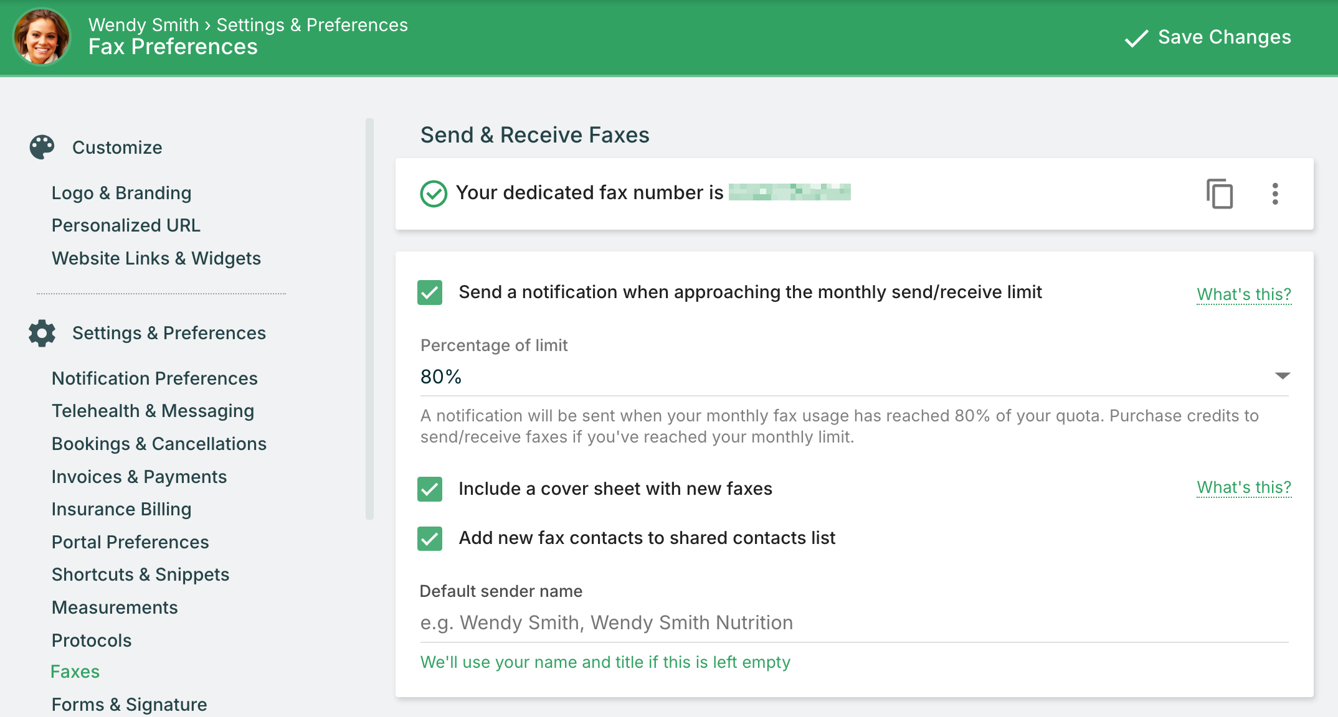Click the Customize palette icon
Image resolution: width=1338 pixels, height=717 pixels.
(42, 148)
